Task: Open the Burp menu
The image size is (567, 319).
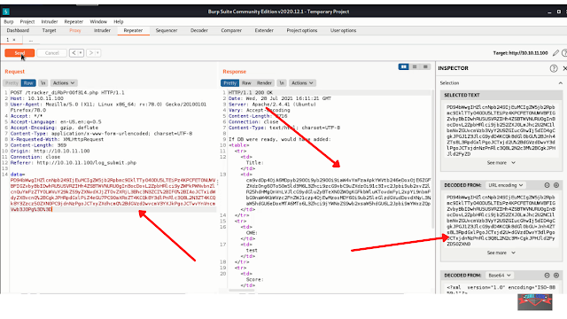Action: 9,21
